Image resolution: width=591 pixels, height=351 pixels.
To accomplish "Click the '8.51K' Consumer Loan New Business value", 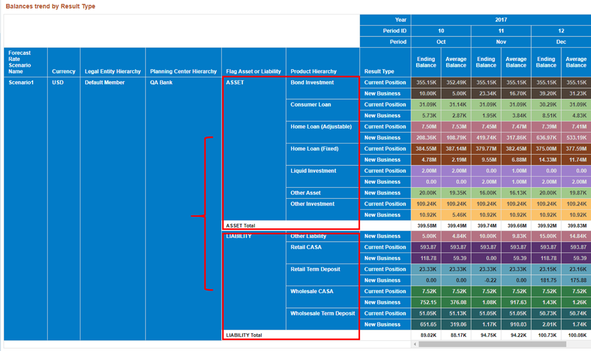I will pyautogui.click(x=546, y=115).
